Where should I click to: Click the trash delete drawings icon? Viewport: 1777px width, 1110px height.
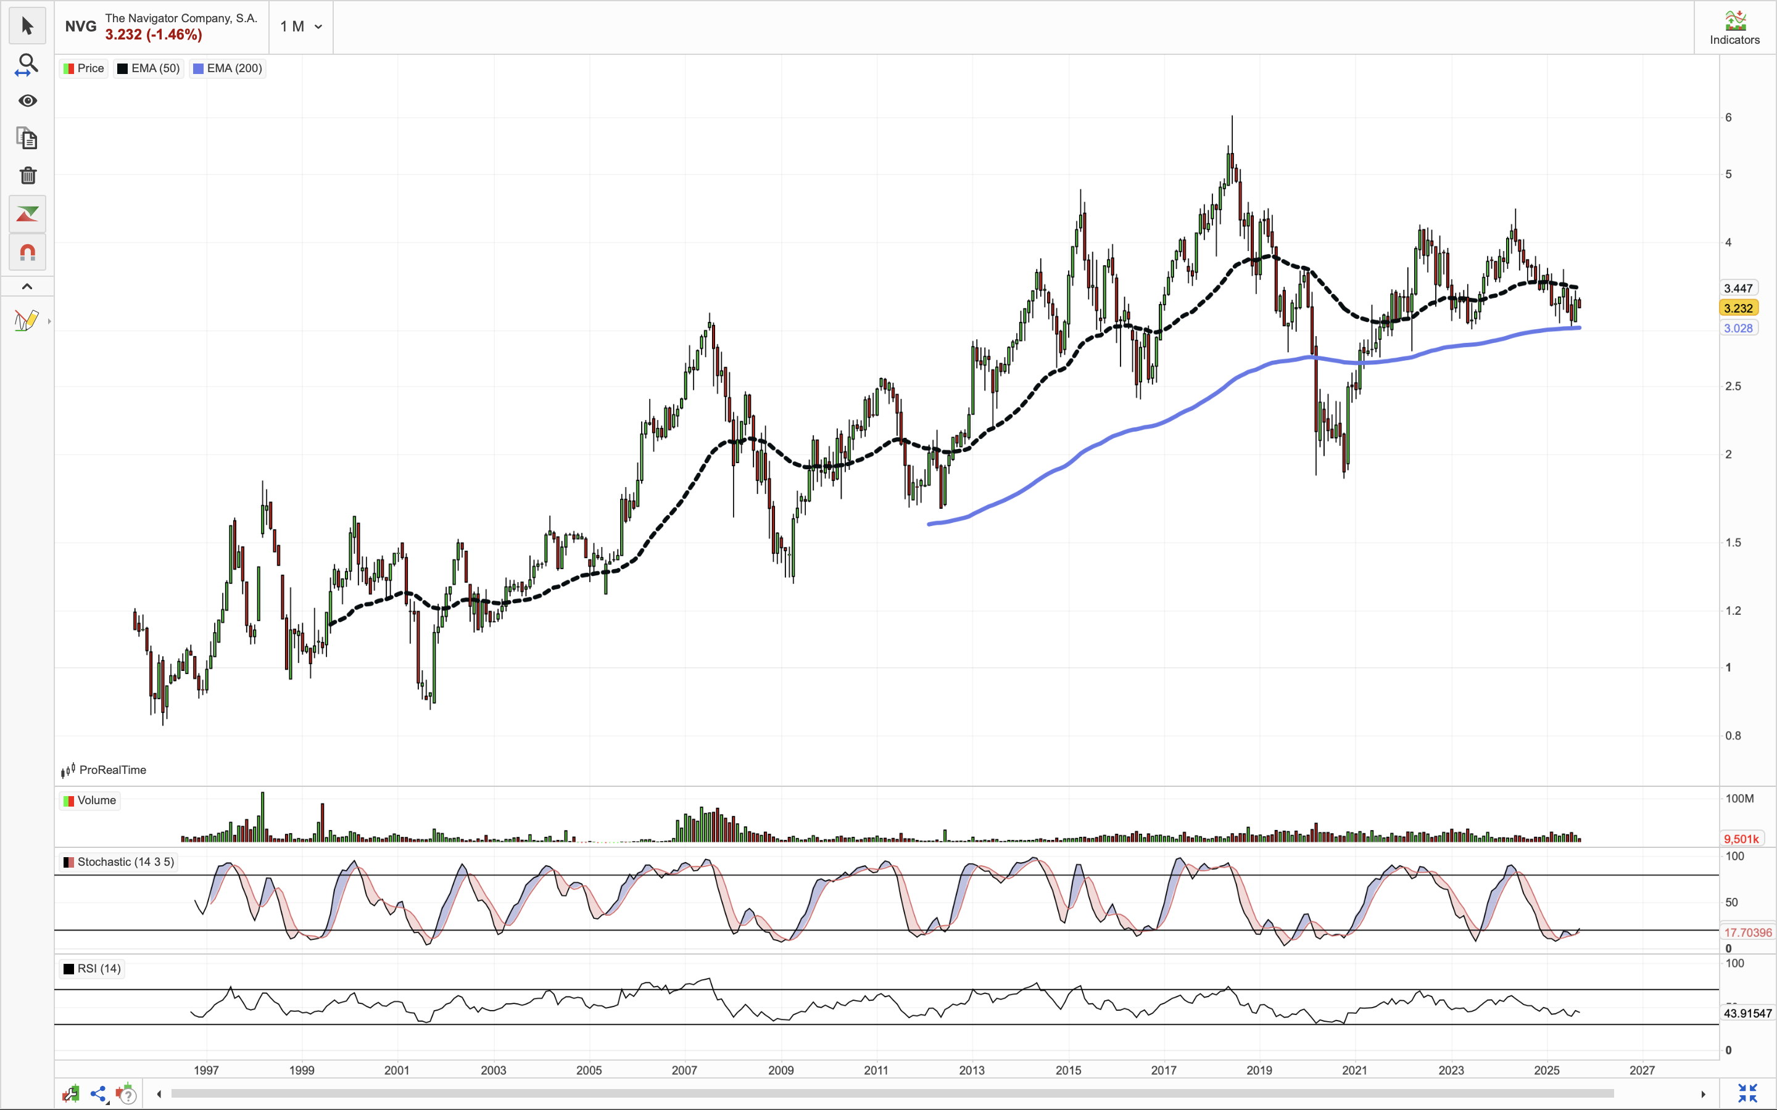point(27,176)
